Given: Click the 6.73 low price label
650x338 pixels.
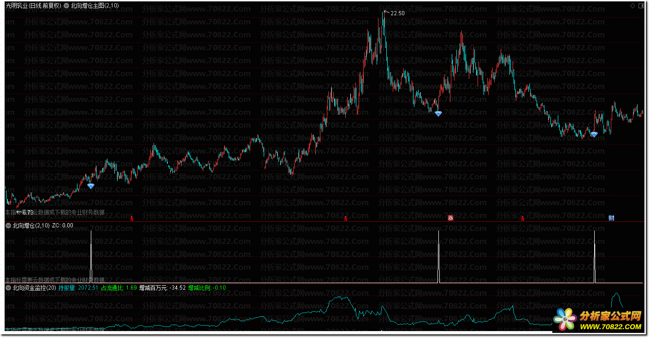Looking at the screenshot, I should [x=28, y=213].
